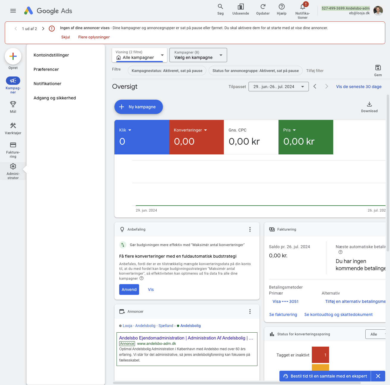Close the expert chat banner
This screenshot has width=390, height=385.
point(378,376)
